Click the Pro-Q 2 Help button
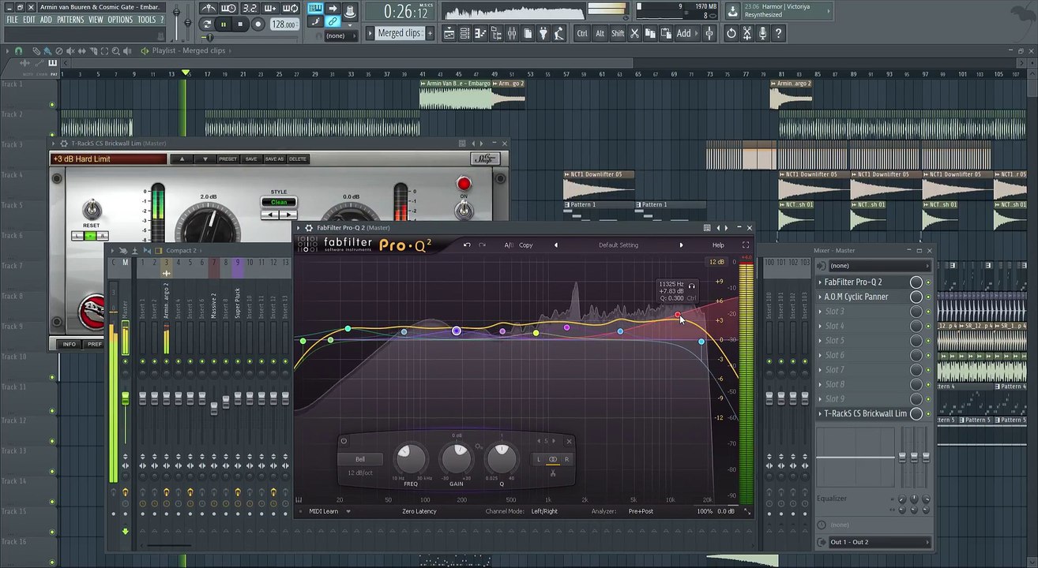The image size is (1038, 568). point(718,245)
